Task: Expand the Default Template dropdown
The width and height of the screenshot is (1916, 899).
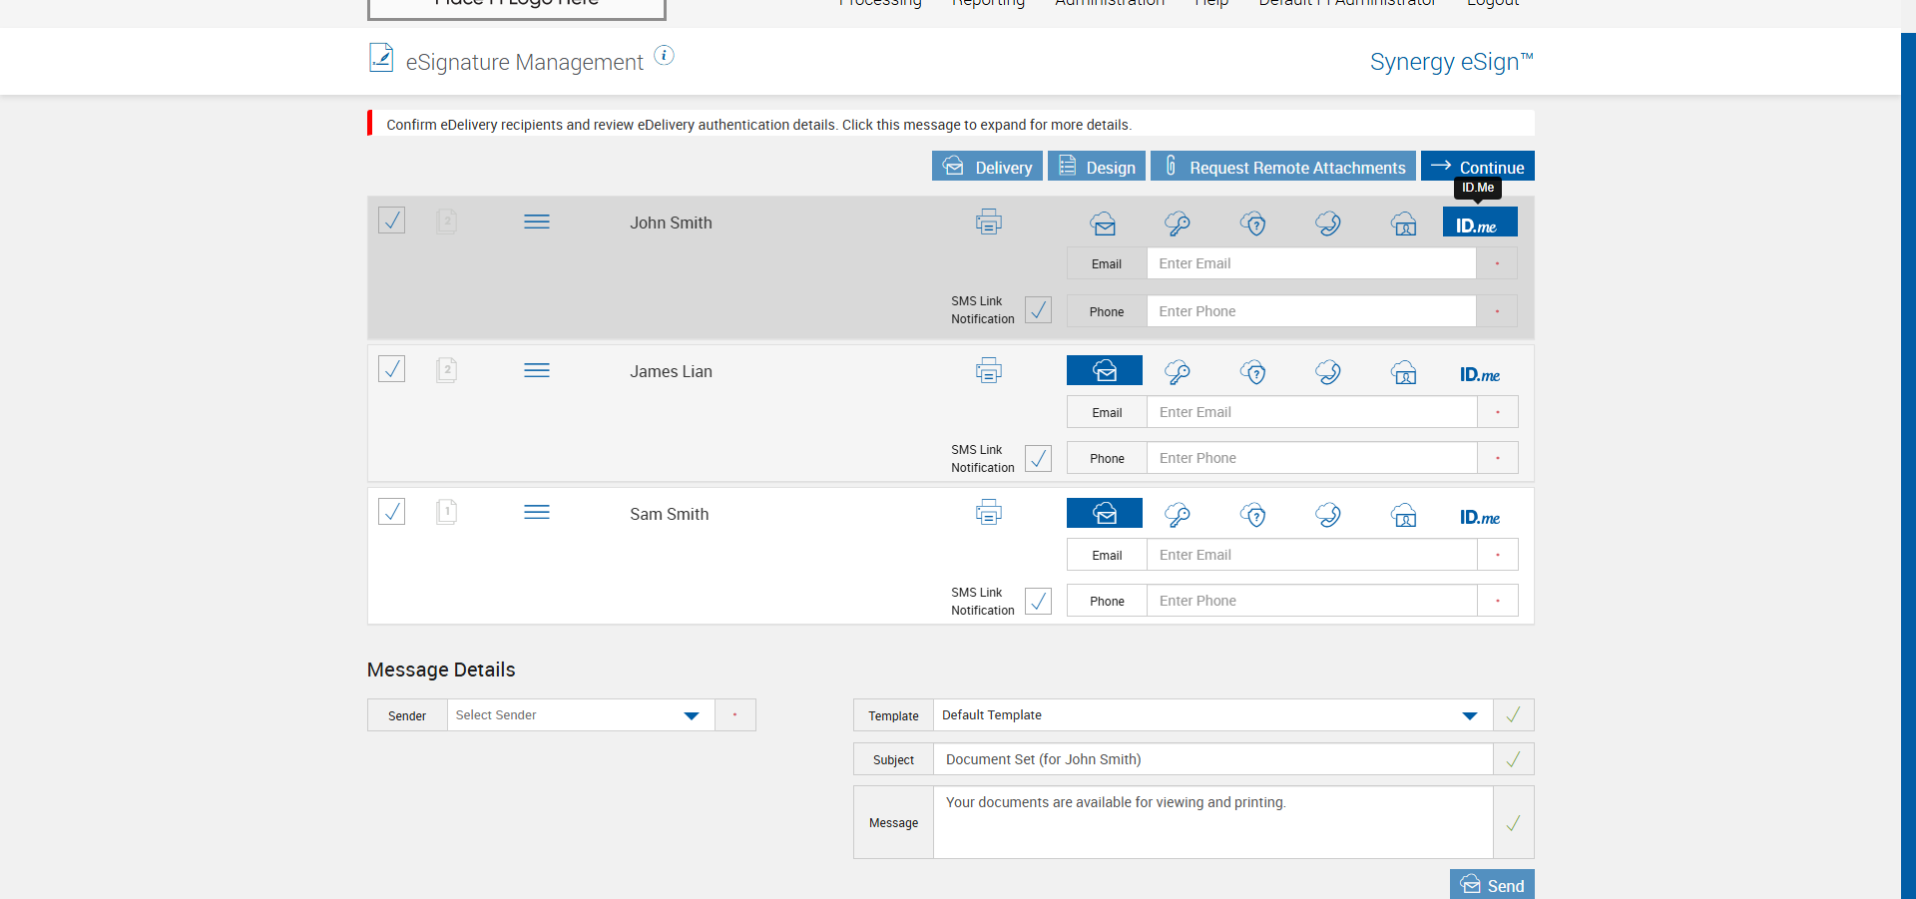Action: pos(1211,715)
